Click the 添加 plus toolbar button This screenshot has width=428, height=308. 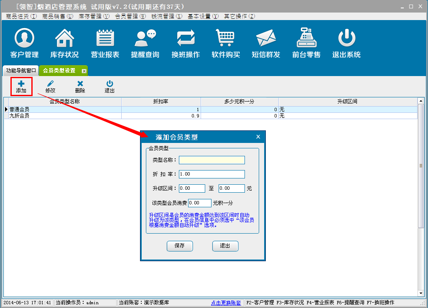tap(21, 87)
